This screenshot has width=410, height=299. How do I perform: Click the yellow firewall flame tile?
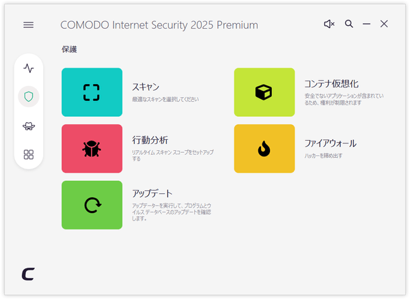pos(264,149)
